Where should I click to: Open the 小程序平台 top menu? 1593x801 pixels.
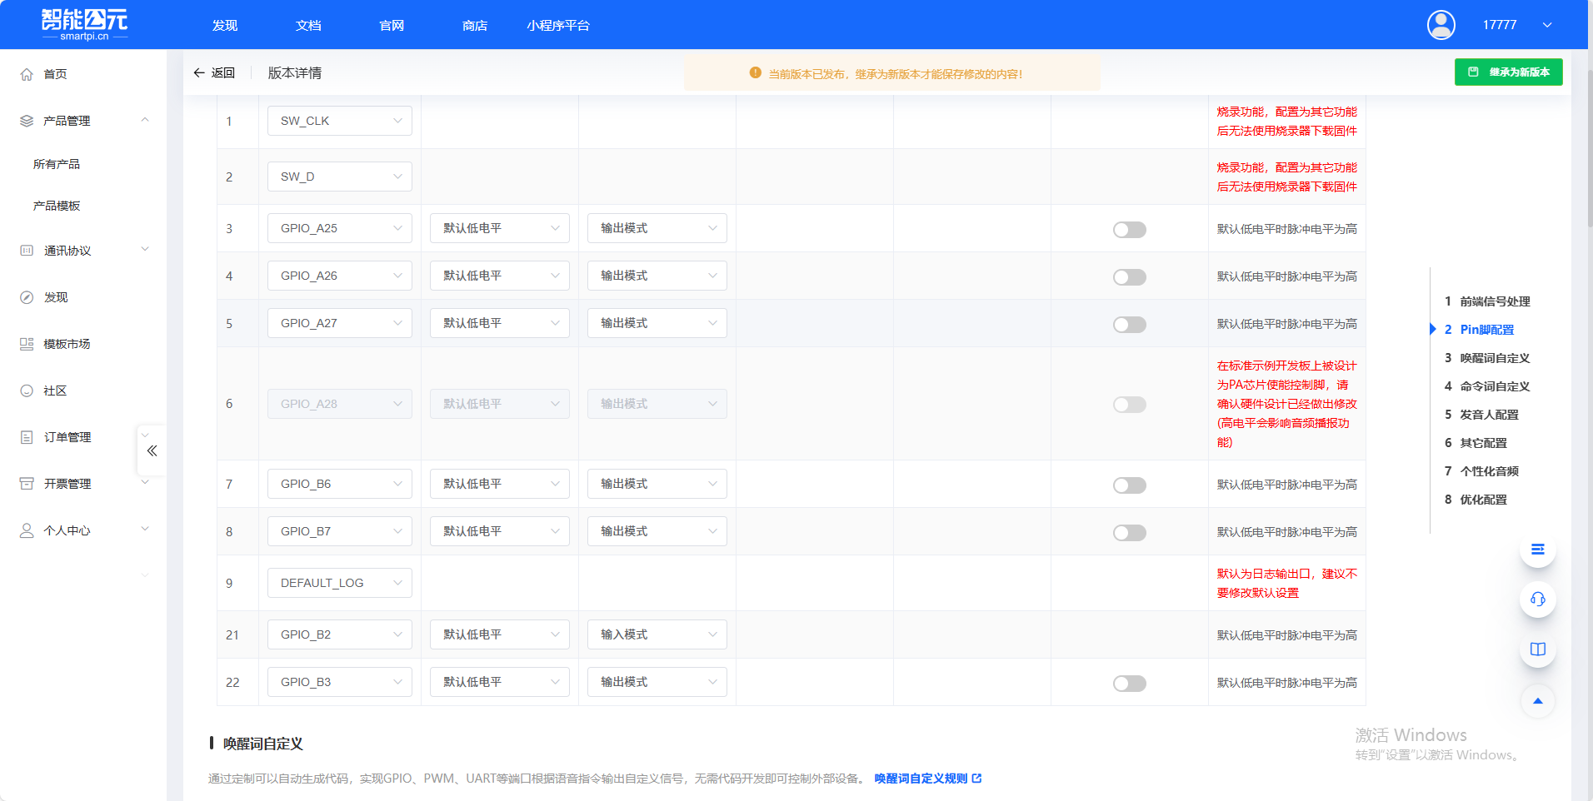[x=557, y=26]
